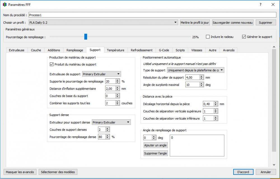Open the Scripts tab

tap(180, 50)
